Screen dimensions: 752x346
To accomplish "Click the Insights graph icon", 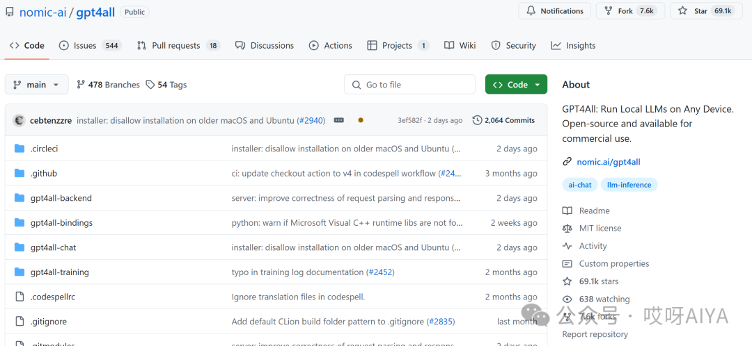I will [x=556, y=45].
